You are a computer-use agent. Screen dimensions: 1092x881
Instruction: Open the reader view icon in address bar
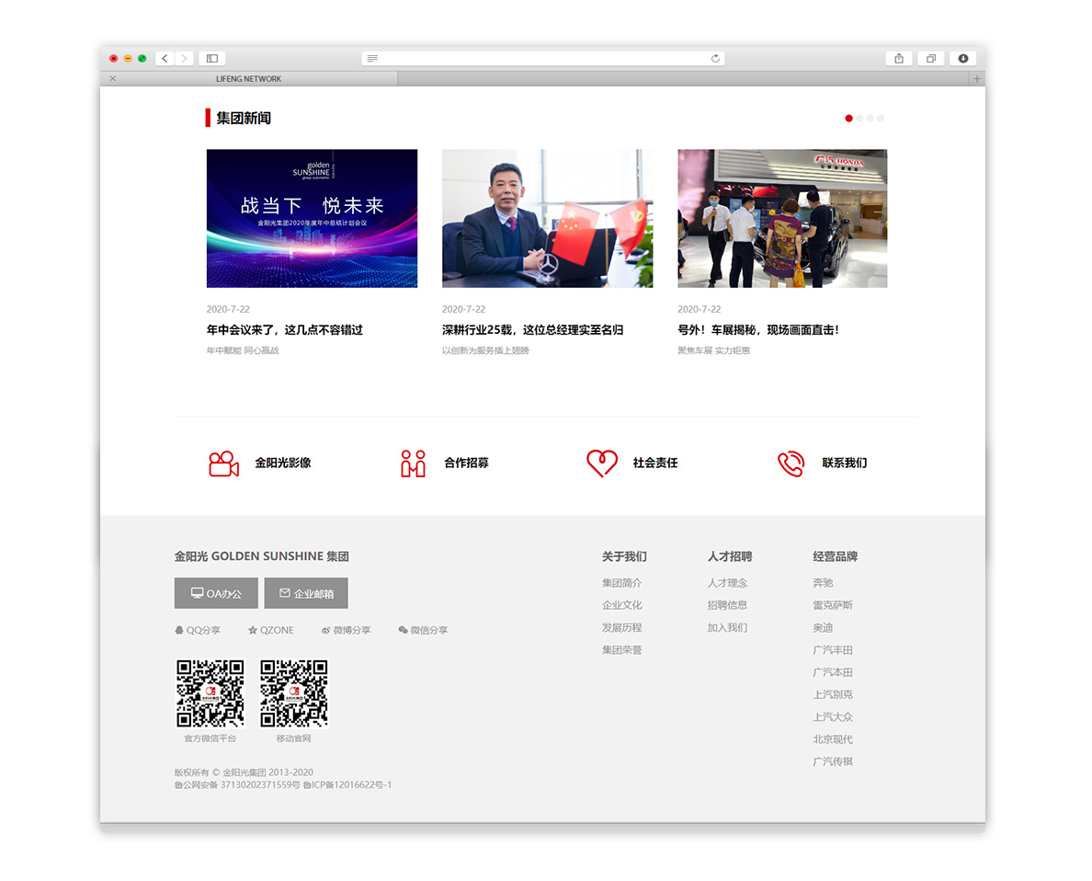372,59
